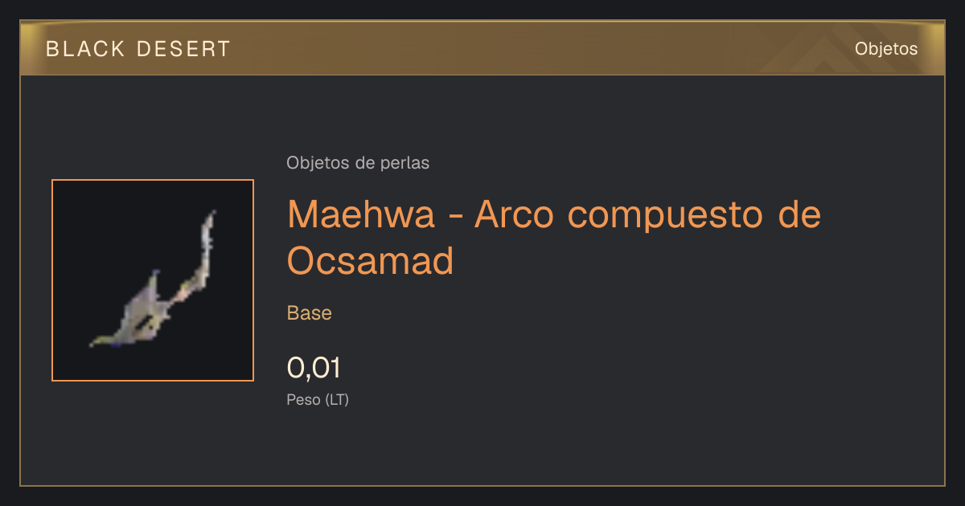
Task: Click the Ocsamad composite bow item icon
Action: tap(153, 280)
